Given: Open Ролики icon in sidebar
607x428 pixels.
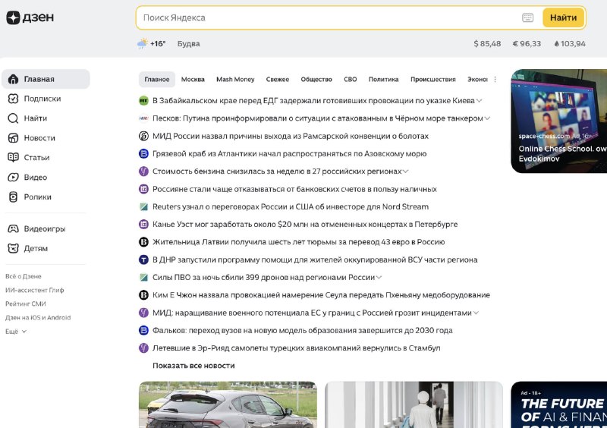Looking at the screenshot, I should point(13,197).
